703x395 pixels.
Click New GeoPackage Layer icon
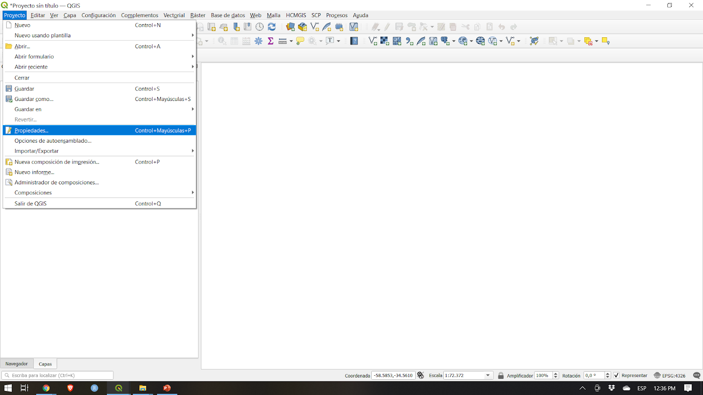302,27
